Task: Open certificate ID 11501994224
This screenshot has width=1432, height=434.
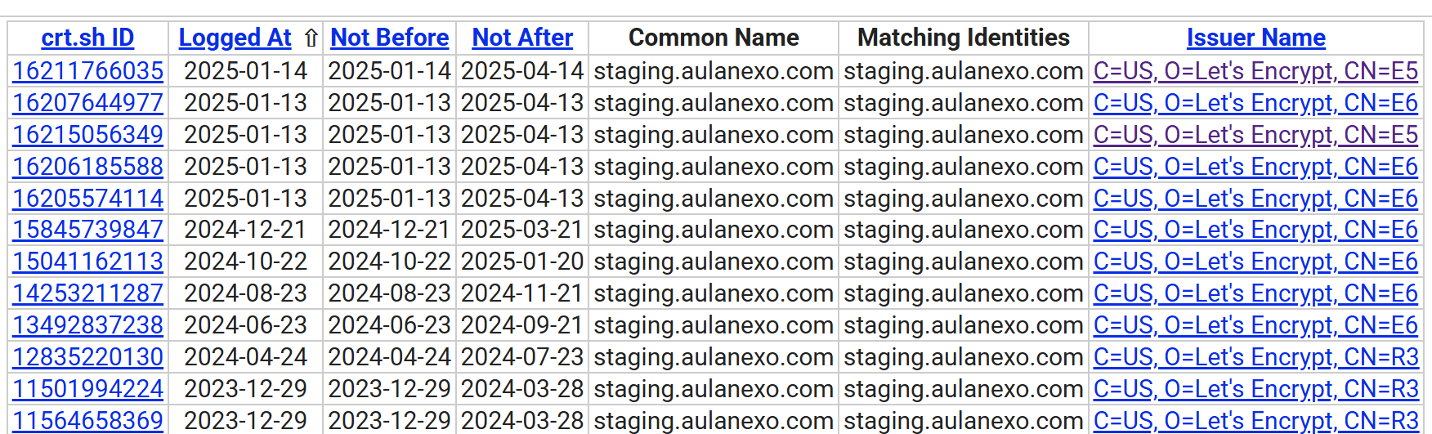Action: [88, 389]
